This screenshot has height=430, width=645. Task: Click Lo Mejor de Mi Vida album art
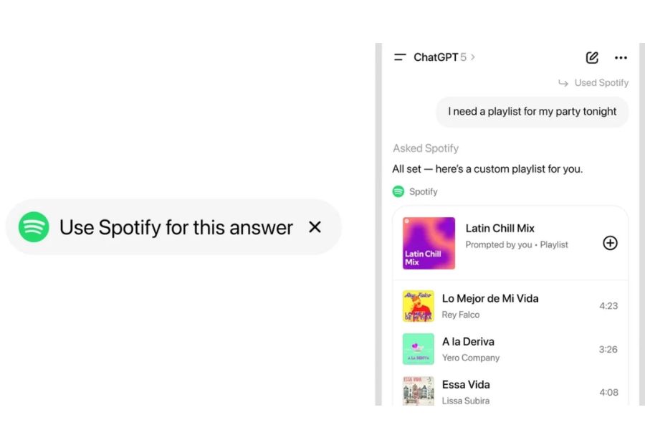[419, 306]
